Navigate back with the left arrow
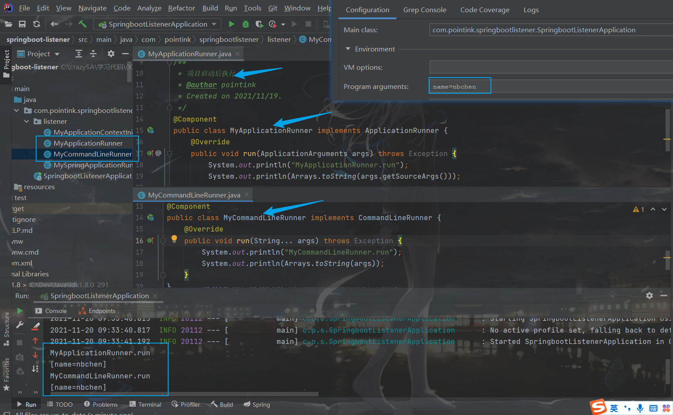The width and height of the screenshot is (673, 415). pos(54,24)
